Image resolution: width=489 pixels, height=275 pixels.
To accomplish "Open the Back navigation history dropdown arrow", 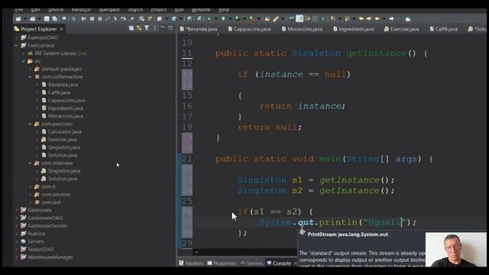I will pos(384,19).
